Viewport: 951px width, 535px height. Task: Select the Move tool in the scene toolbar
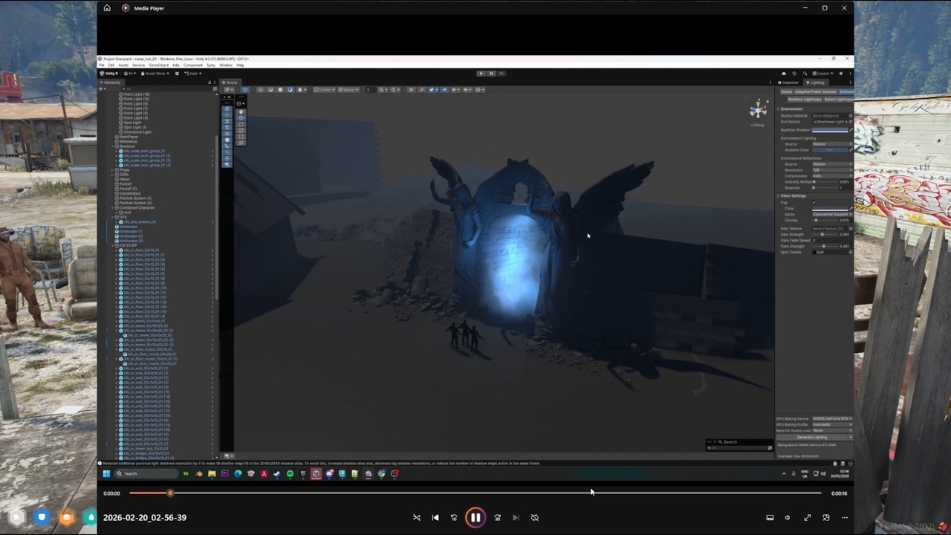coord(241,118)
